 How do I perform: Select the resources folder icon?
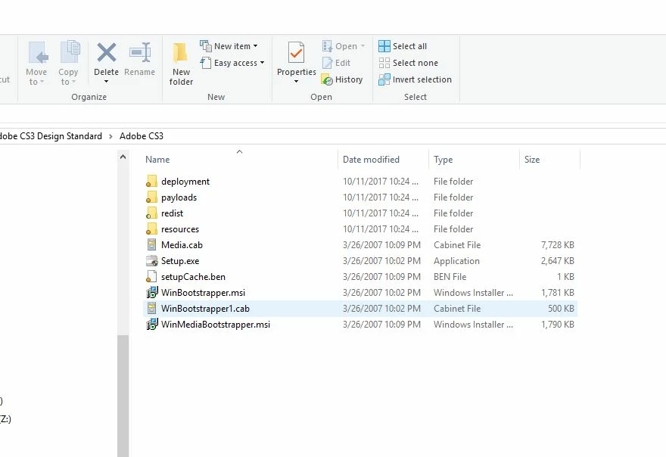[x=151, y=229]
